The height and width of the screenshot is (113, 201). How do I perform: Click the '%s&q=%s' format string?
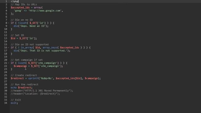tap(46, 78)
